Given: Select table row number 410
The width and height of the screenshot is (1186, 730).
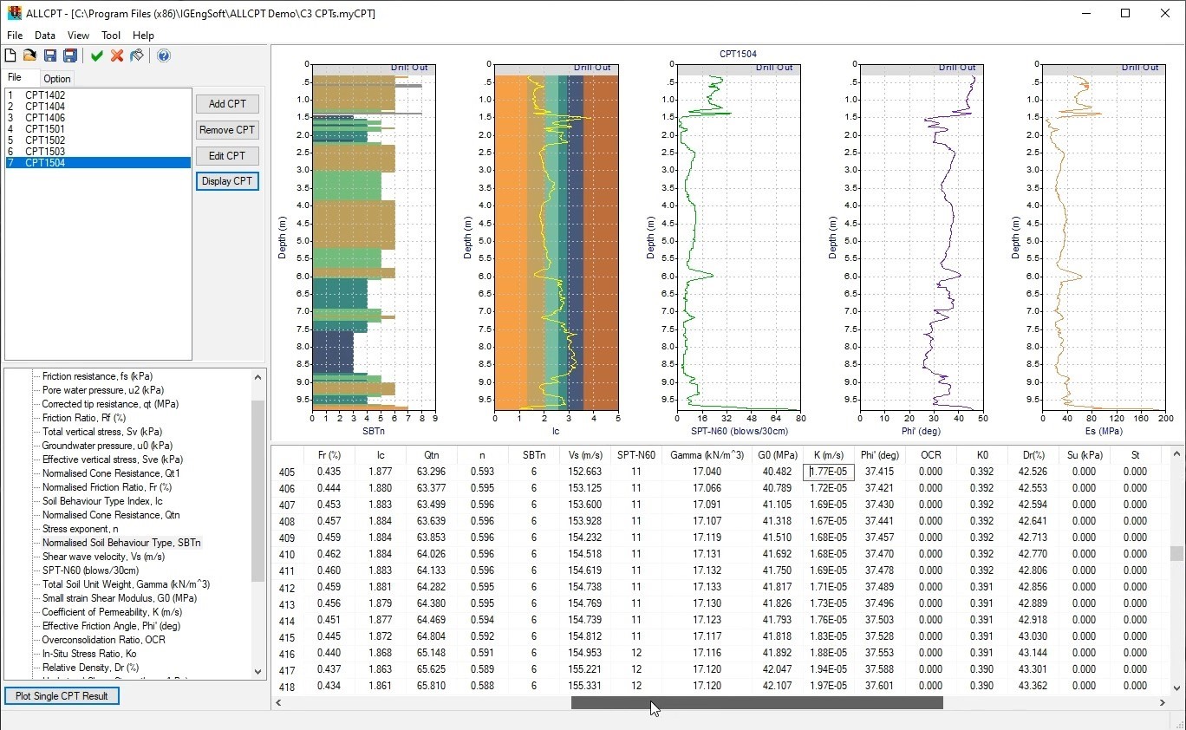Looking at the screenshot, I should 287,555.
